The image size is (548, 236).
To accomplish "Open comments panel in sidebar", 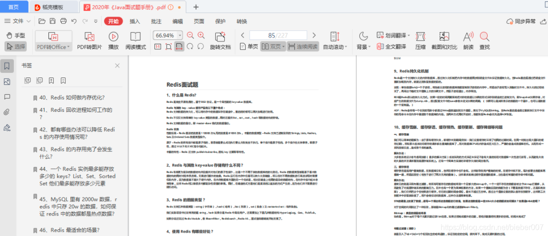I will pos(7,97).
